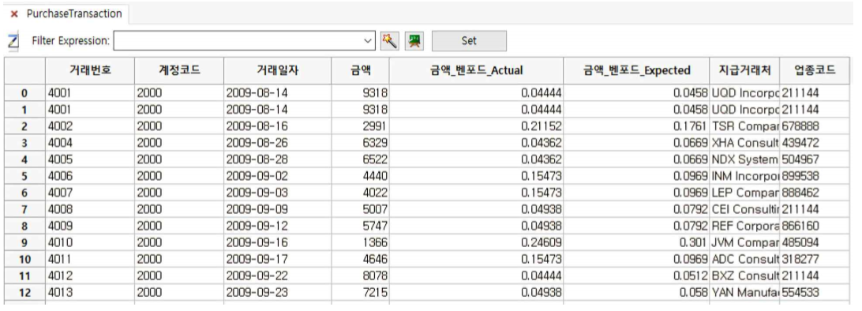Select the 금액_벤포드_Actual column header
Screen dimensions: 862x311
(476, 70)
